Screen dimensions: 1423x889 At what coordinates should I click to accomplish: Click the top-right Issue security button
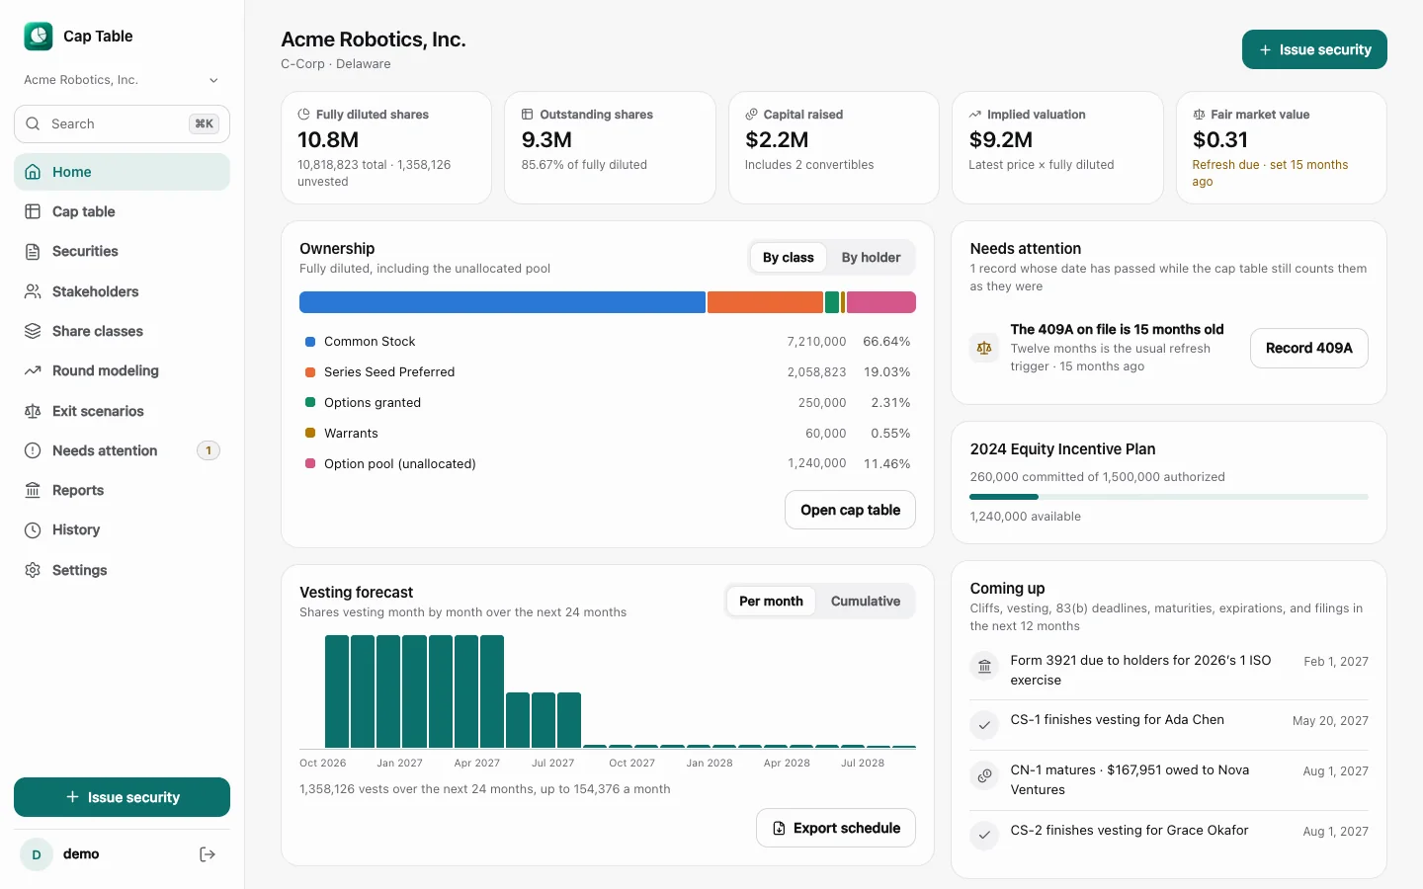[x=1314, y=49]
